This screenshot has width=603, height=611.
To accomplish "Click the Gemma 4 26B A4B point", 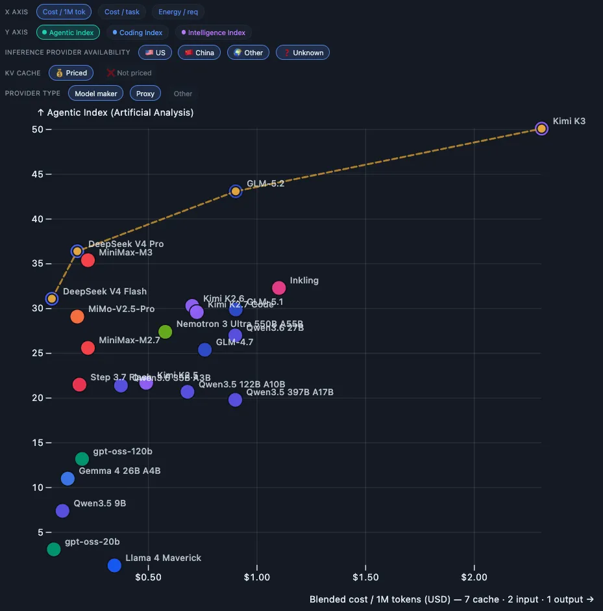I will (68, 478).
